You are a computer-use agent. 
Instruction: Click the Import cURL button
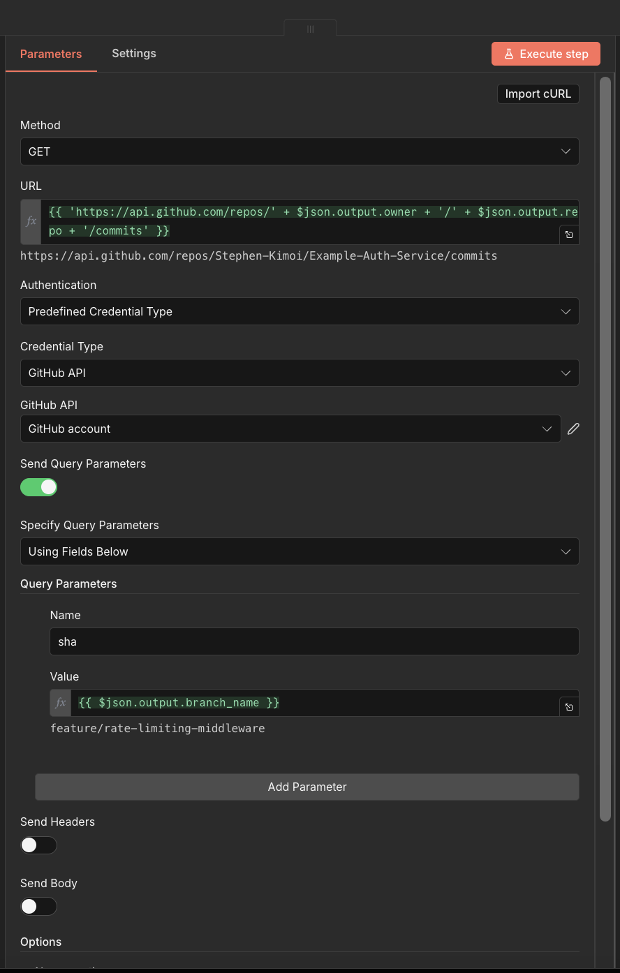538,94
